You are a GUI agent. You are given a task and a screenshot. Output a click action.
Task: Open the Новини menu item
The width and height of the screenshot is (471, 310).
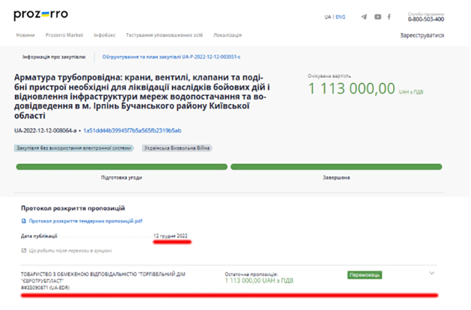(26, 35)
